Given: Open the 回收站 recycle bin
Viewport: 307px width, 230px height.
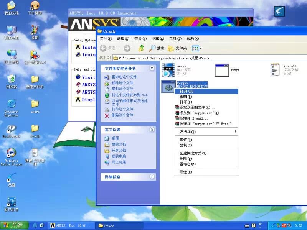Looking at the screenshot, I should pyautogui.click(x=12, y=81).
